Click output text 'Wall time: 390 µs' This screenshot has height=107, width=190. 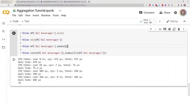(29, 74)
